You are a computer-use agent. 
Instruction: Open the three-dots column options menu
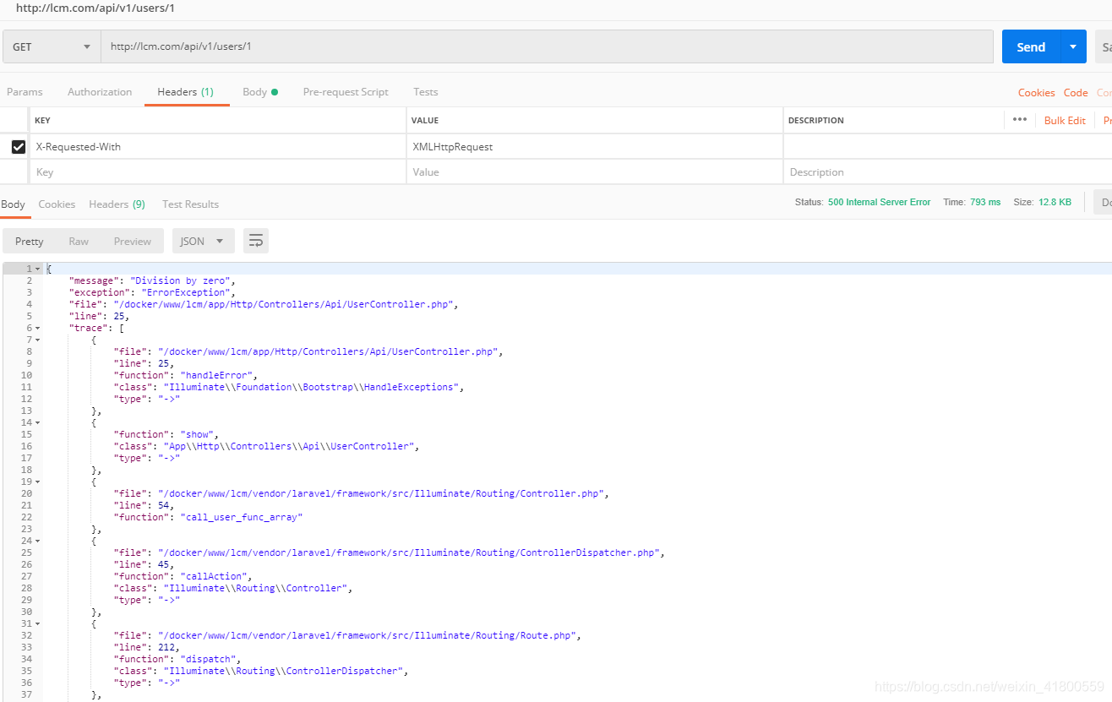[x=1020, y=120]
